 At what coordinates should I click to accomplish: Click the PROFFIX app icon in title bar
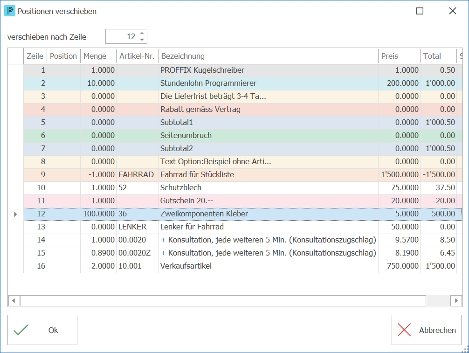click(10, 11)
